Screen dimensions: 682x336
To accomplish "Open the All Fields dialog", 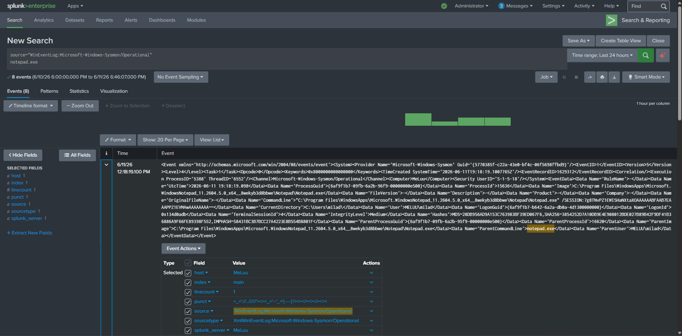I will (77, 155).
